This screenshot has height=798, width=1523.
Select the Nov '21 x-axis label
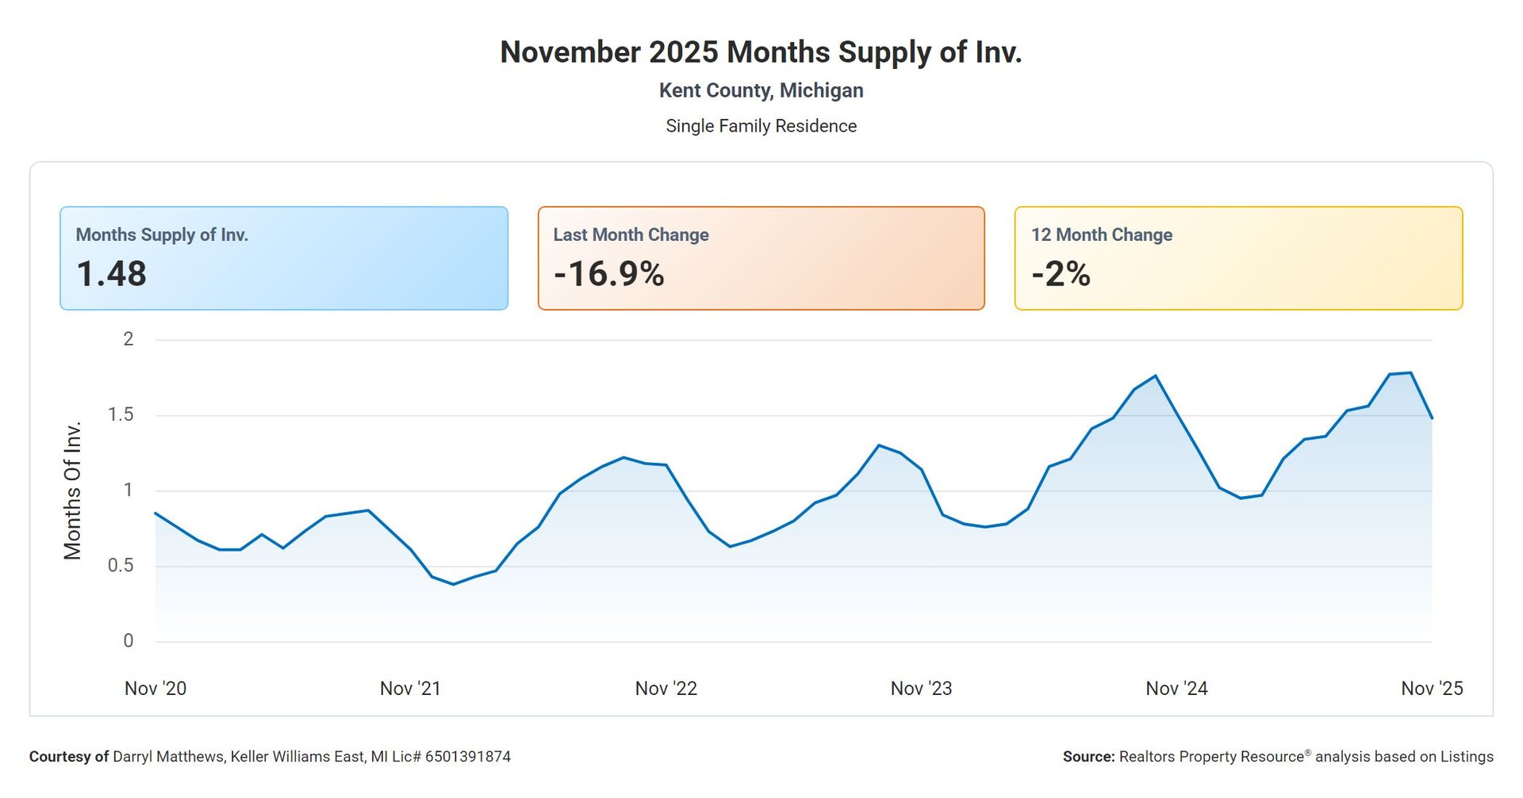[410, 689]
